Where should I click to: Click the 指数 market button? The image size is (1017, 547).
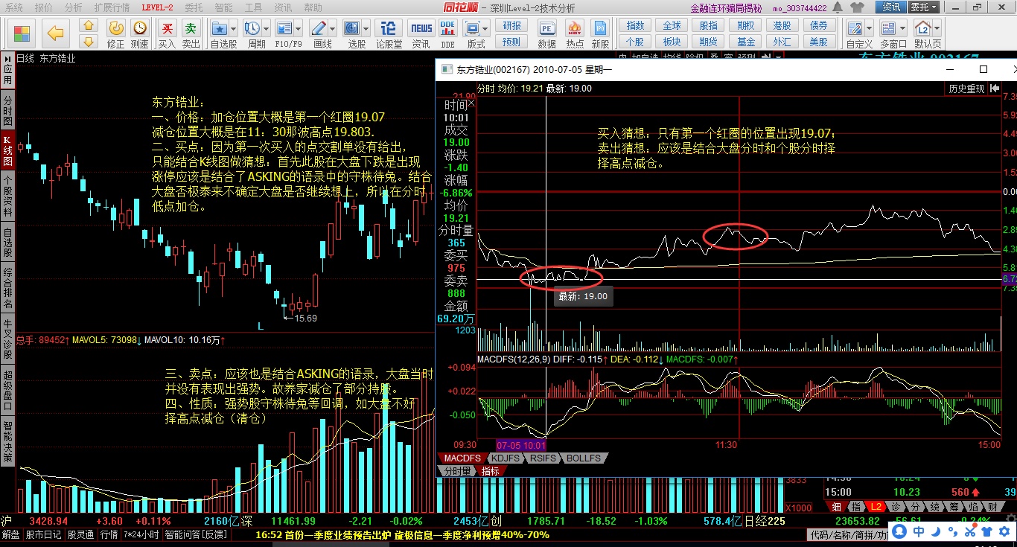635,25
